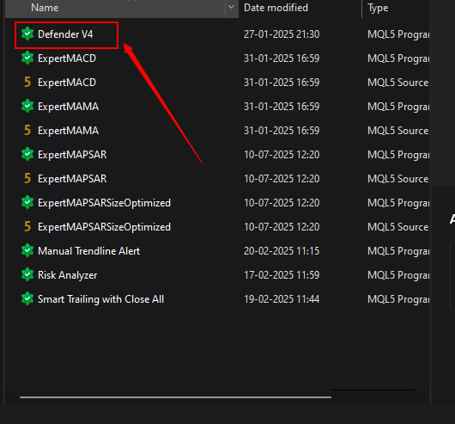The width and height of the screenshot is (455, 424).
Task: Click the Manual Trendline Alert program icon
Action: point(27,251)
